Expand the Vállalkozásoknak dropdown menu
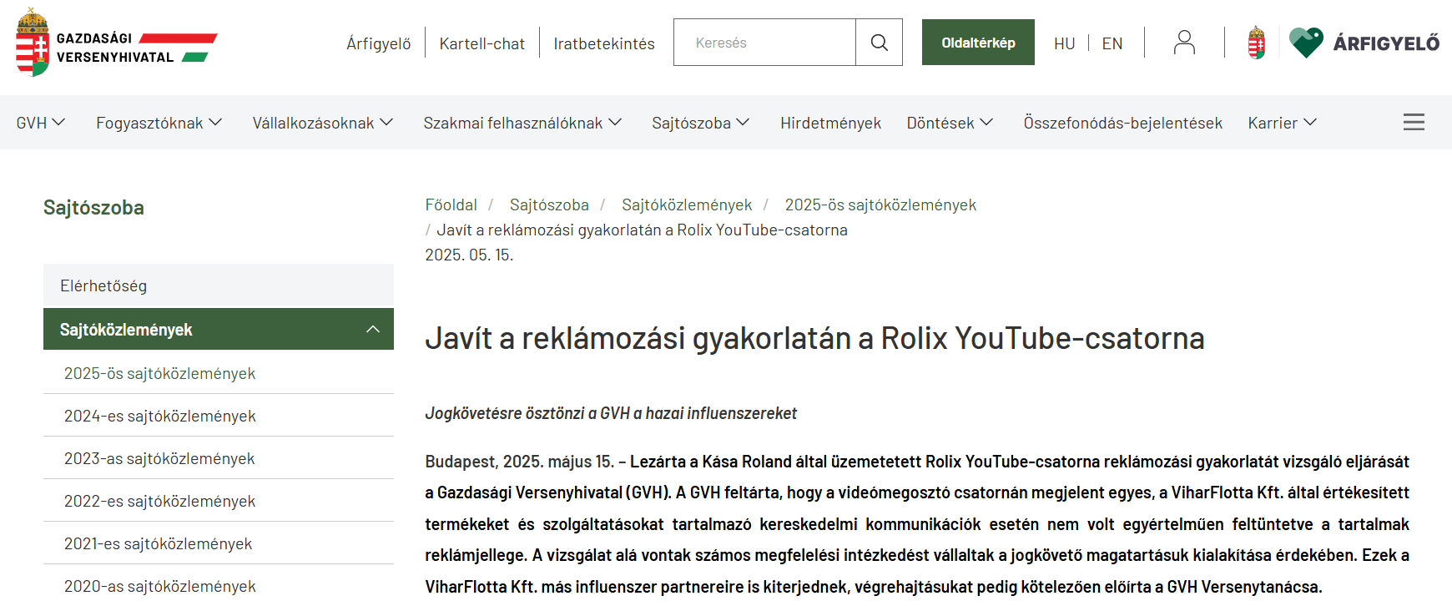 tap(323, 123)
